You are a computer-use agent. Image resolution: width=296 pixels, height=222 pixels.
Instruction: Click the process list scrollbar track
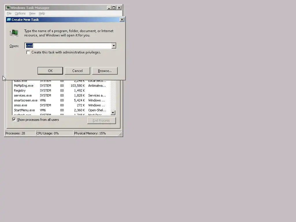(x=113, y=95)
